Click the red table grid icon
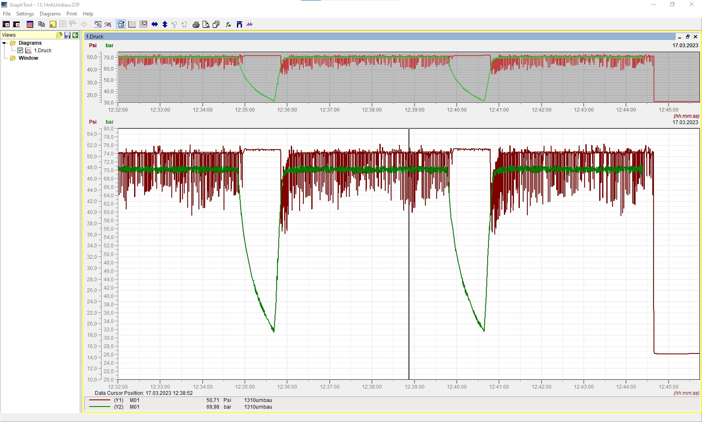This screenshot has width=702, height=422. coord(30,25)
